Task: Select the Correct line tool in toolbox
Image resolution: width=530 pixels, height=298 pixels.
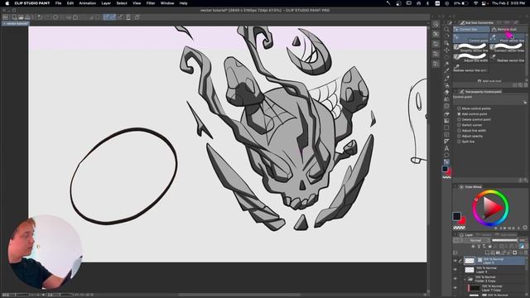Action: 446,162
